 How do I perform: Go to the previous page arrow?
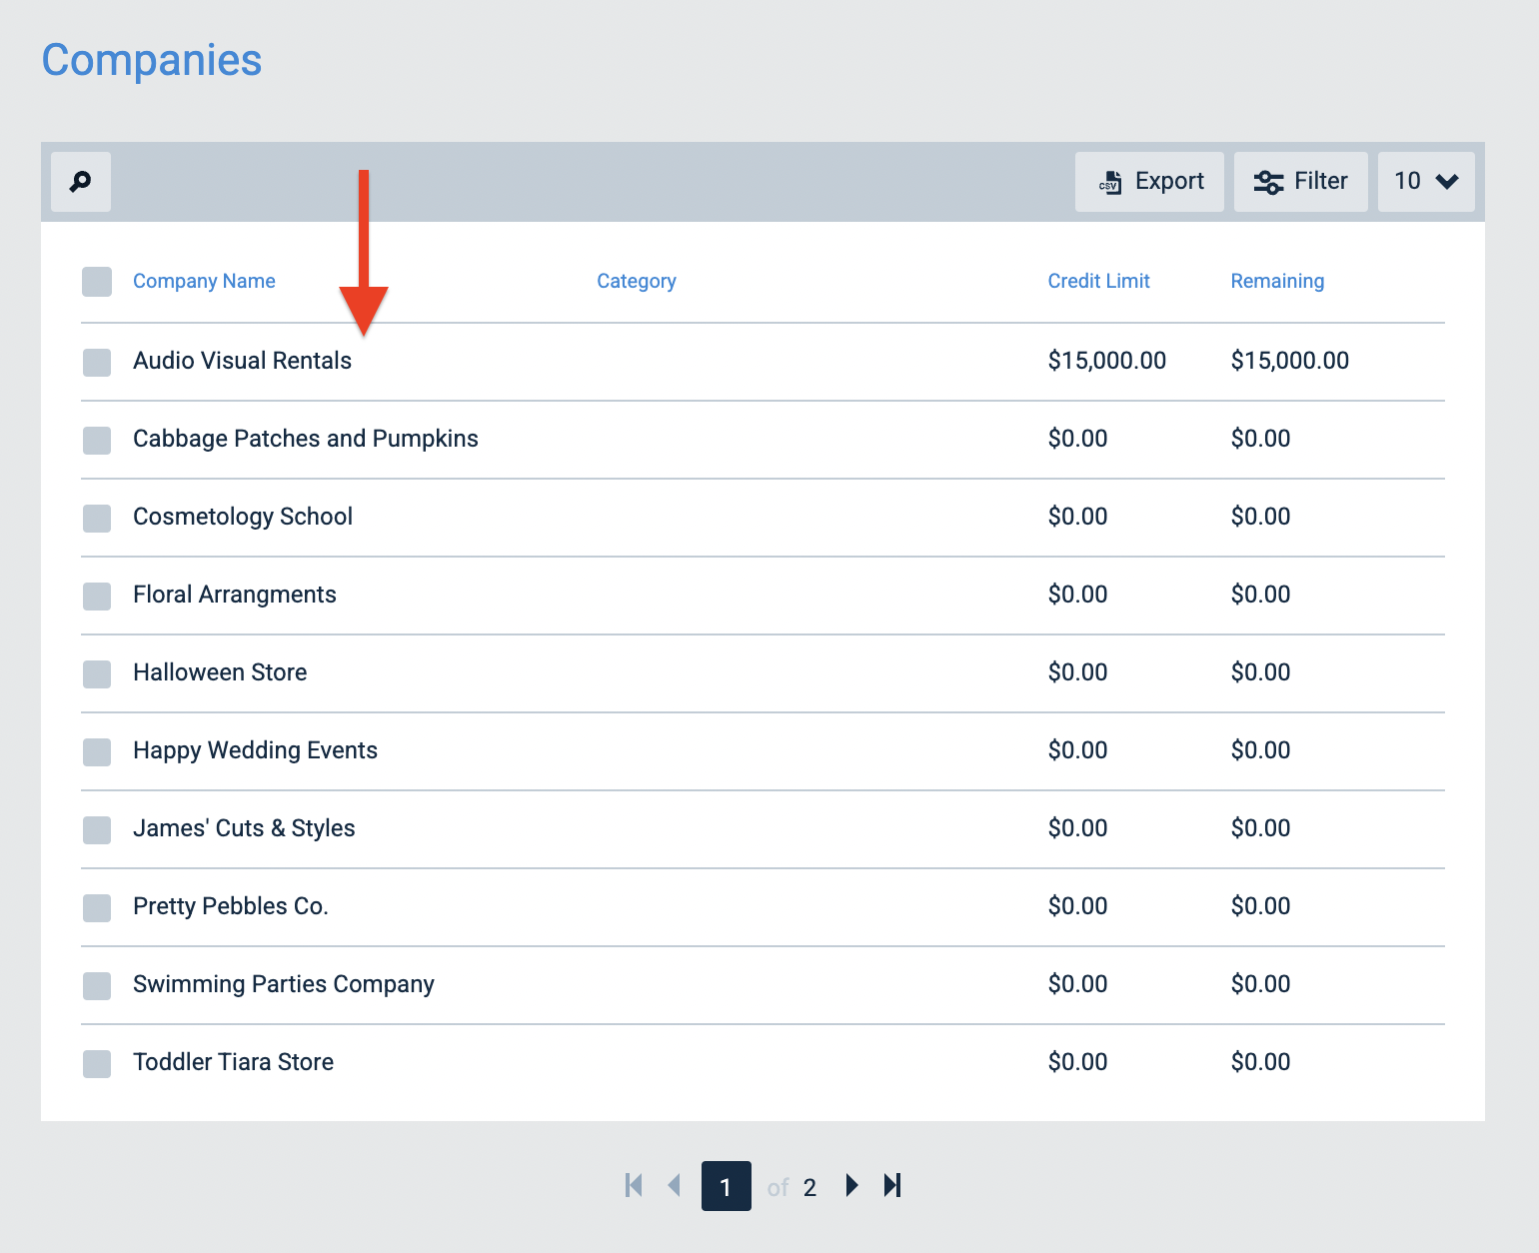[675, 1186]
